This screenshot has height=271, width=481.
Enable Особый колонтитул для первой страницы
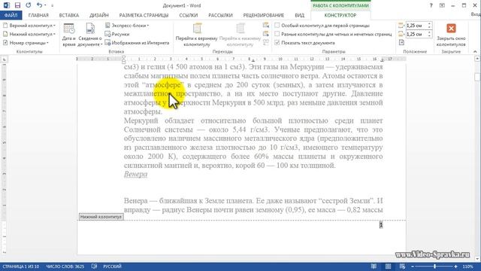point(277,26)
